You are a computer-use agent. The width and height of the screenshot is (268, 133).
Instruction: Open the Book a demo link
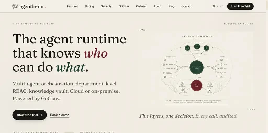point(60,115)
